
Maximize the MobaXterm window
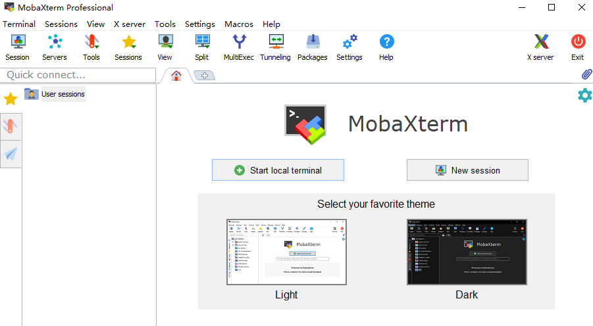click(552, 7)
